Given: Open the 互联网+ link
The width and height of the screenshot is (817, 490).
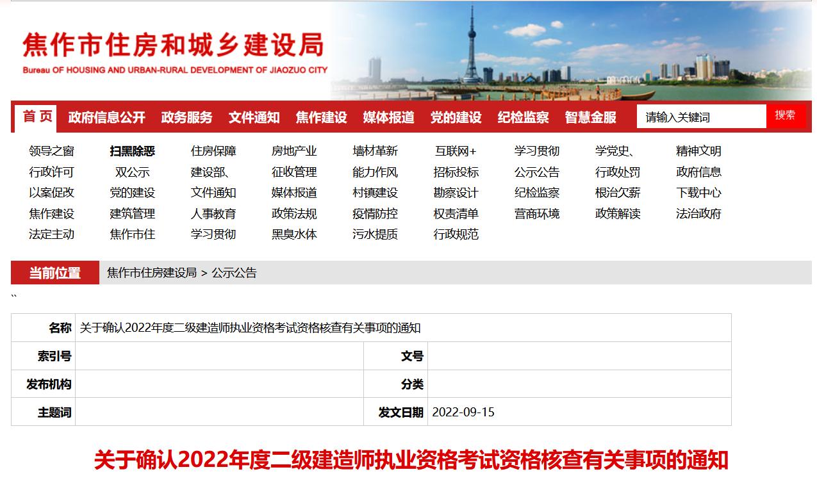Looking at the screenshot, I should [456, 151].
